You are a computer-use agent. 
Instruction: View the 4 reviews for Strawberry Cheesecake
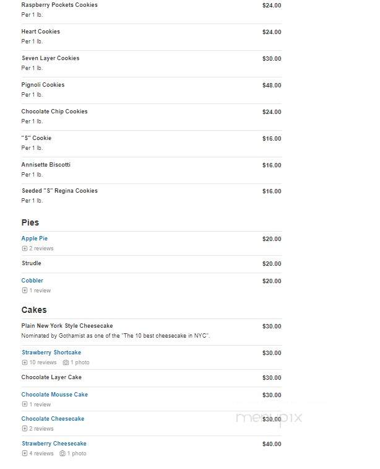tap(41, 453)
